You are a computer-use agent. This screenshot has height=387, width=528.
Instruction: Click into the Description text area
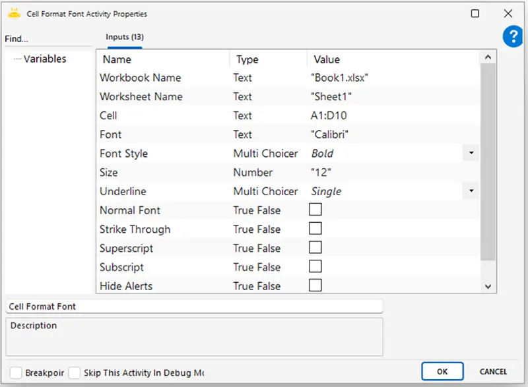(194, 337)
